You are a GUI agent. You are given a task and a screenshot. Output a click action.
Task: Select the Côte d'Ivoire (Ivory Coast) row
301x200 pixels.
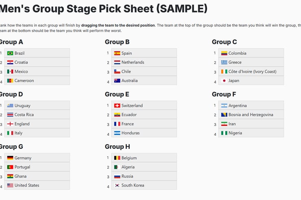pos(251,71)
